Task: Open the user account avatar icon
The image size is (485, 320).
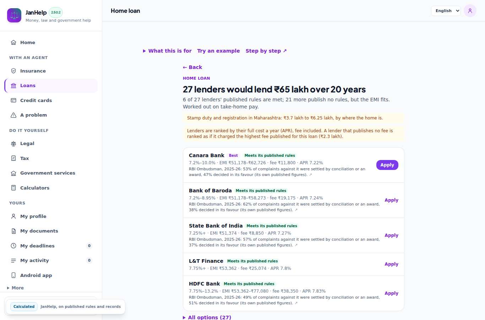Action: pyautogui.click(x=470, y=11)
